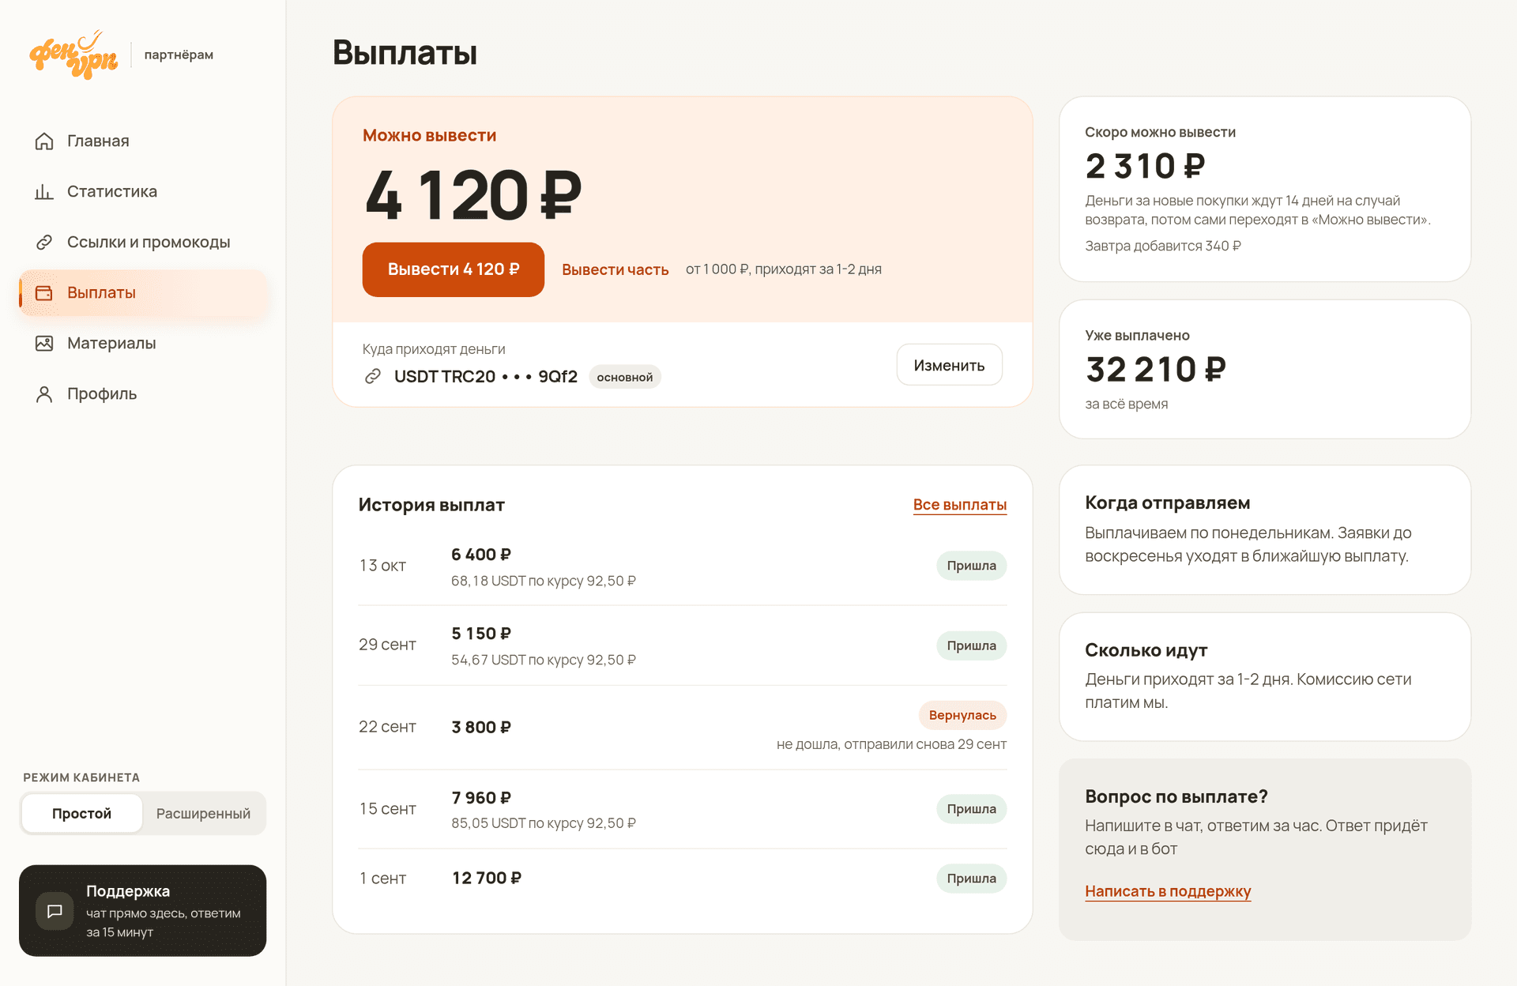Click the 85,05 USDT exchange rate line
This screenshot has height=986, width=1517.
coord(544,823)
